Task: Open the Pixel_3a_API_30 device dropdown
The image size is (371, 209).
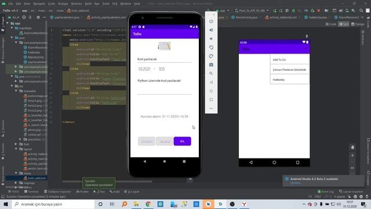Action: [x=252, y=10]
